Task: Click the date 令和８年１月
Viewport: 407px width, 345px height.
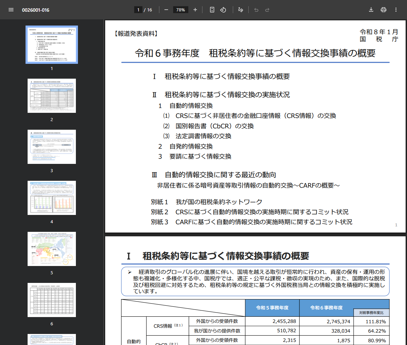Action: 379,32
